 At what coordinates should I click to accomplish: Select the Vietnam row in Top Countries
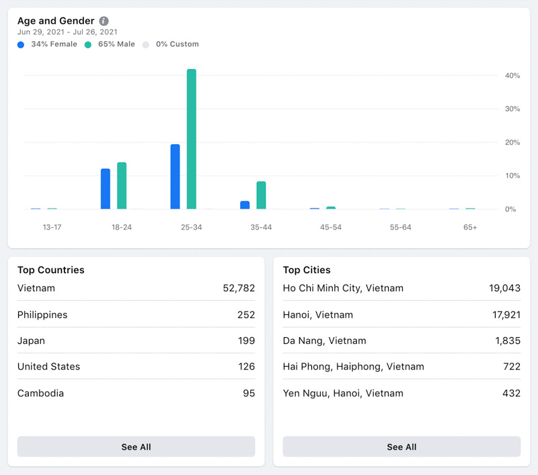point(136,288)
